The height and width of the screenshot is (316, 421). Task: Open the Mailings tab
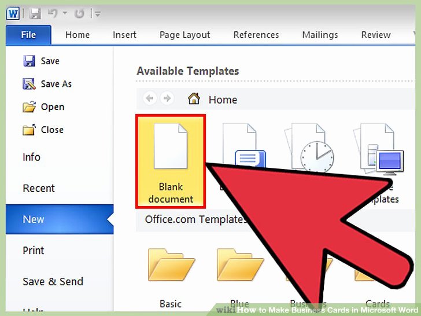pos(320,35)
